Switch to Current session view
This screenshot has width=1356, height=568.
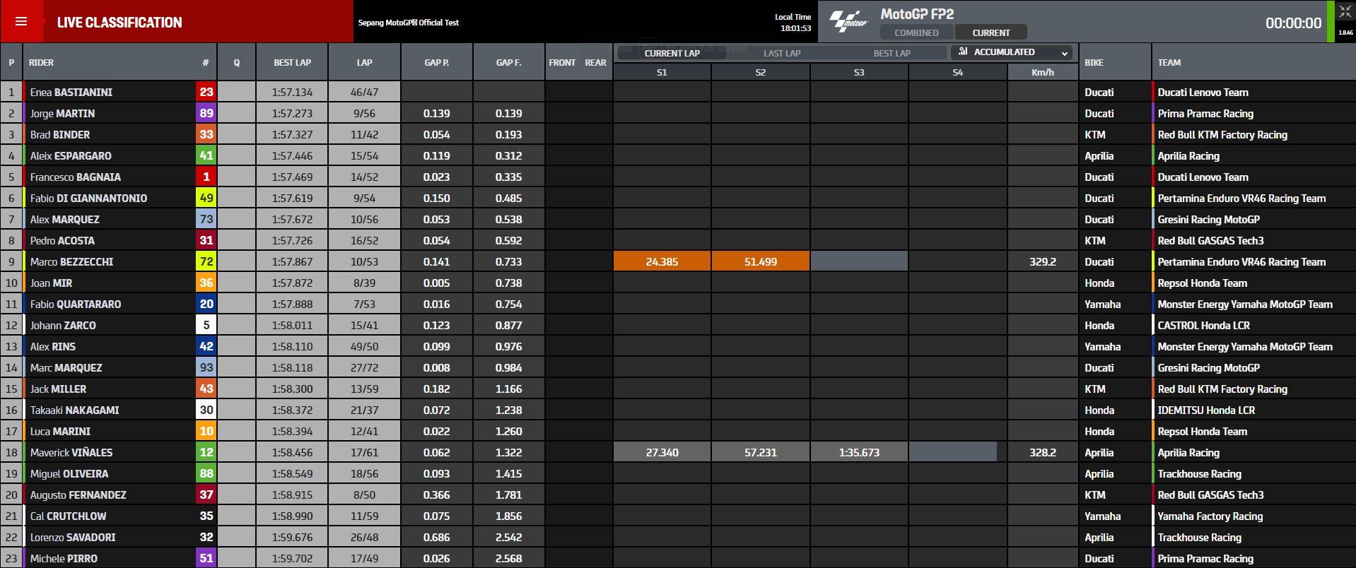click(990, 32)
